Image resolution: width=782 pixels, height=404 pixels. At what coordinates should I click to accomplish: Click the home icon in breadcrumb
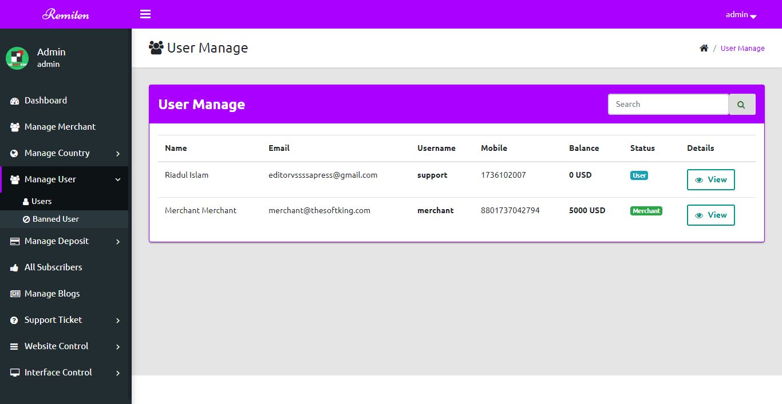click(704, 49)
